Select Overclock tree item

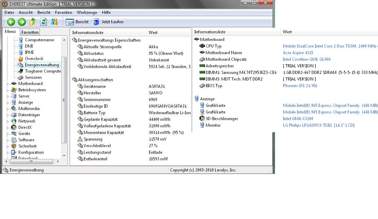pos(34,59)
